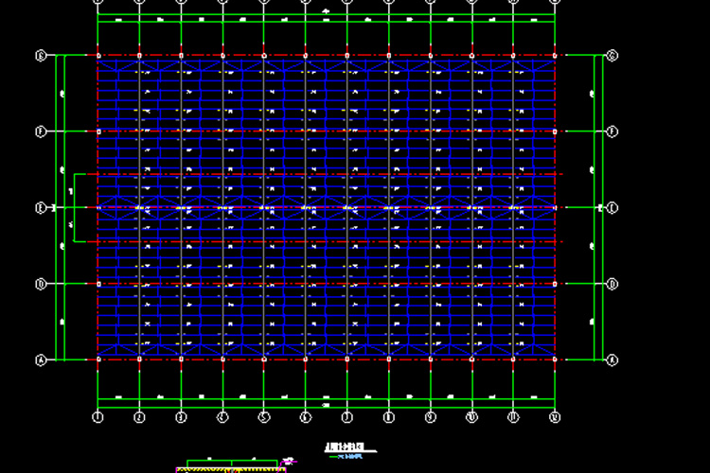Pick bottom grid bubble number 12
710x473 pixels.
(x=555, y=415)
